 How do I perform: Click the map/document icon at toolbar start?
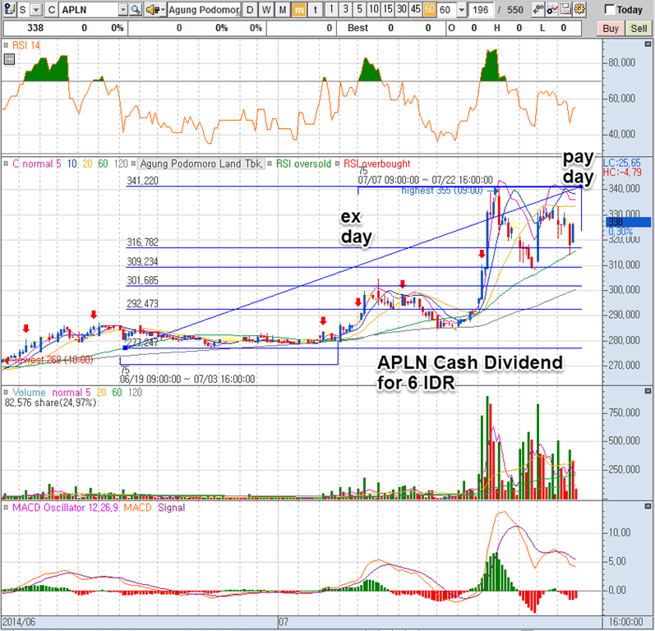pos(9,9)
